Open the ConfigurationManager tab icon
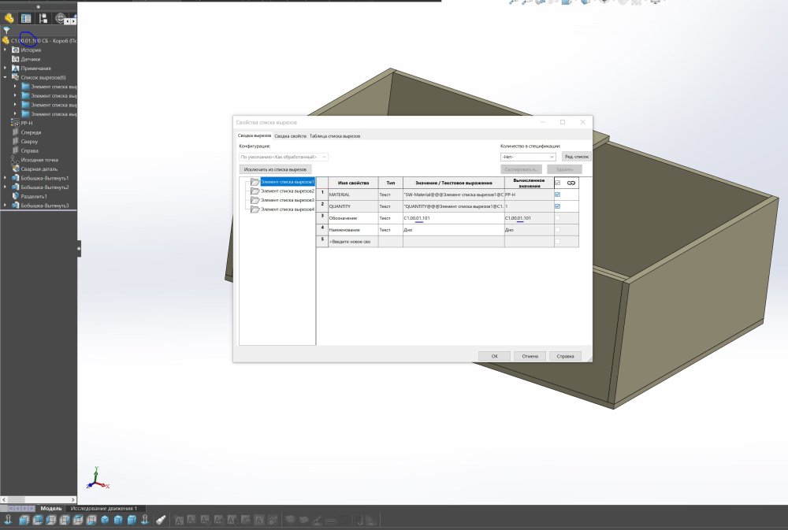Viewport: 788px width, 530px height. (x=43, y=19)
